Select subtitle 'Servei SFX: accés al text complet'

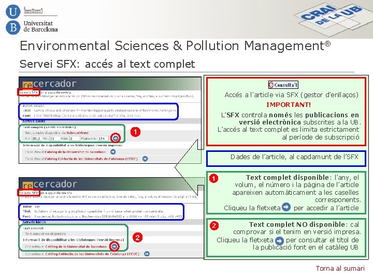click(107, 64)
